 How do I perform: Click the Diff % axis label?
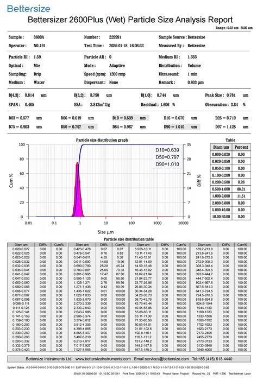click(199, 181)
